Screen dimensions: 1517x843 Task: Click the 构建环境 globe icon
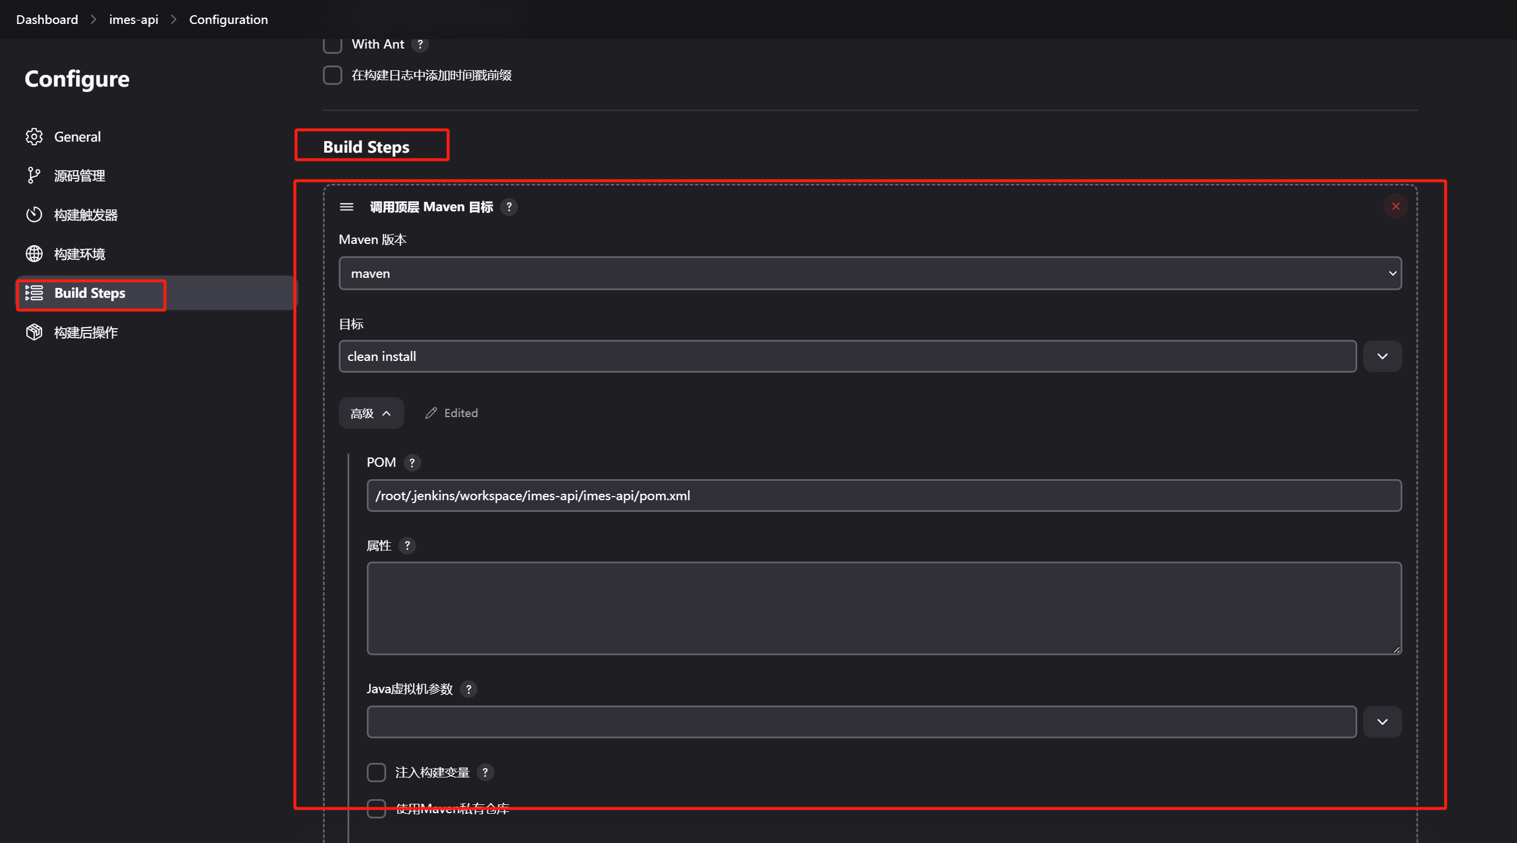tap(34, 254)
